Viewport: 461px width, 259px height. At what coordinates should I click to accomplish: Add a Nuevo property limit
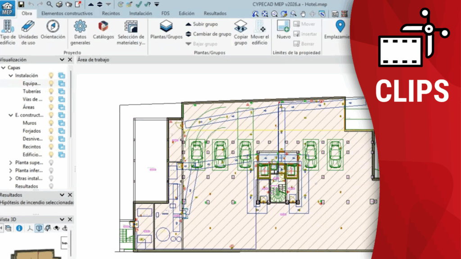coord(284,27)
